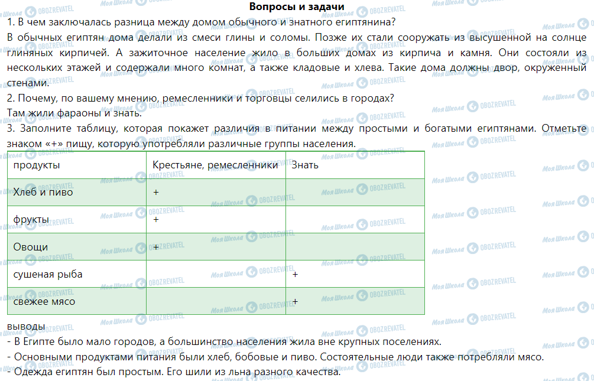Click the plus sign in the "фрукты" row
The width and height of the screenshot is (594, 381).
tap(155, 220)
